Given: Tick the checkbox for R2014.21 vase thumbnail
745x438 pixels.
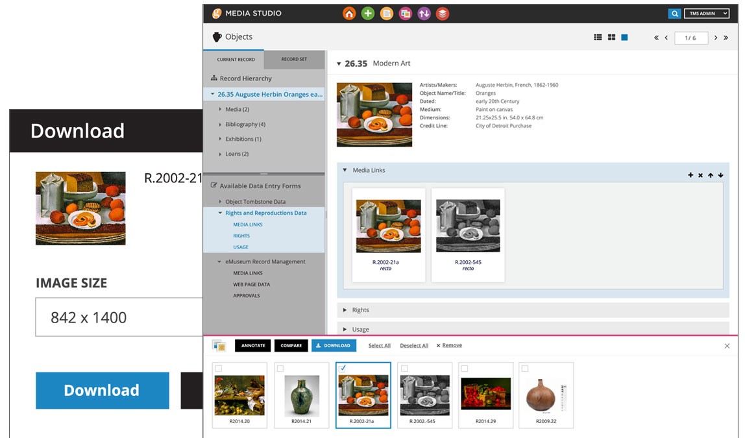Looking at the screenshot, I should [280, 368].
